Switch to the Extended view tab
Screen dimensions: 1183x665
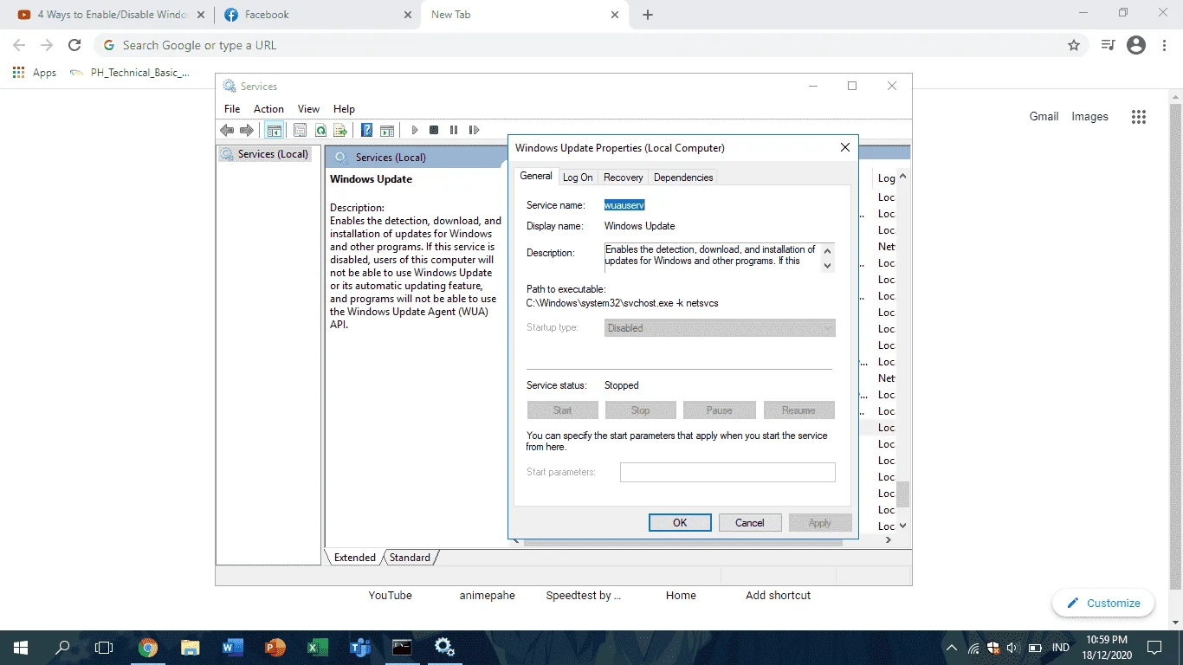click(x=355, y=558)
